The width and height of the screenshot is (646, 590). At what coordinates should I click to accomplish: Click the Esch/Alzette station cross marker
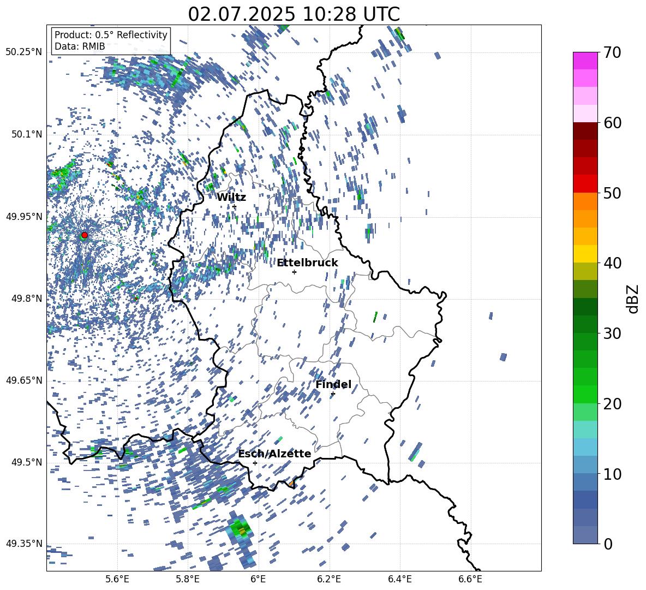pyautogui.click(x=255, y=463)
